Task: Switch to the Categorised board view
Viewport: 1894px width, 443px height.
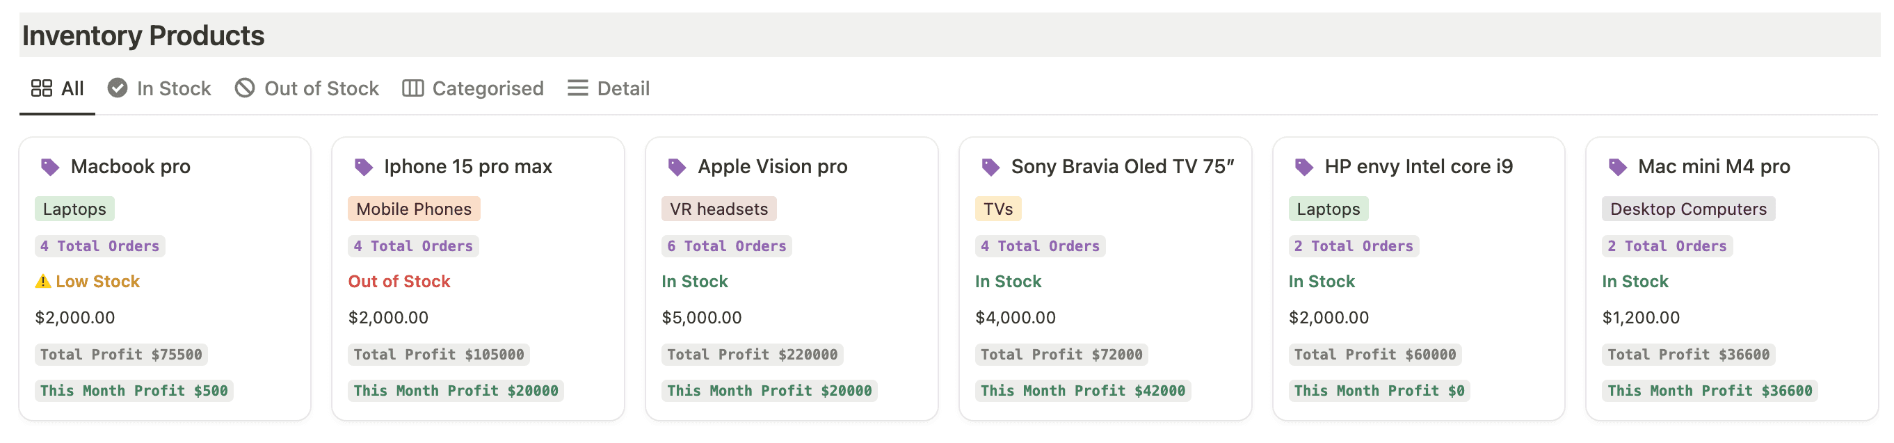Action: [473, 88]
